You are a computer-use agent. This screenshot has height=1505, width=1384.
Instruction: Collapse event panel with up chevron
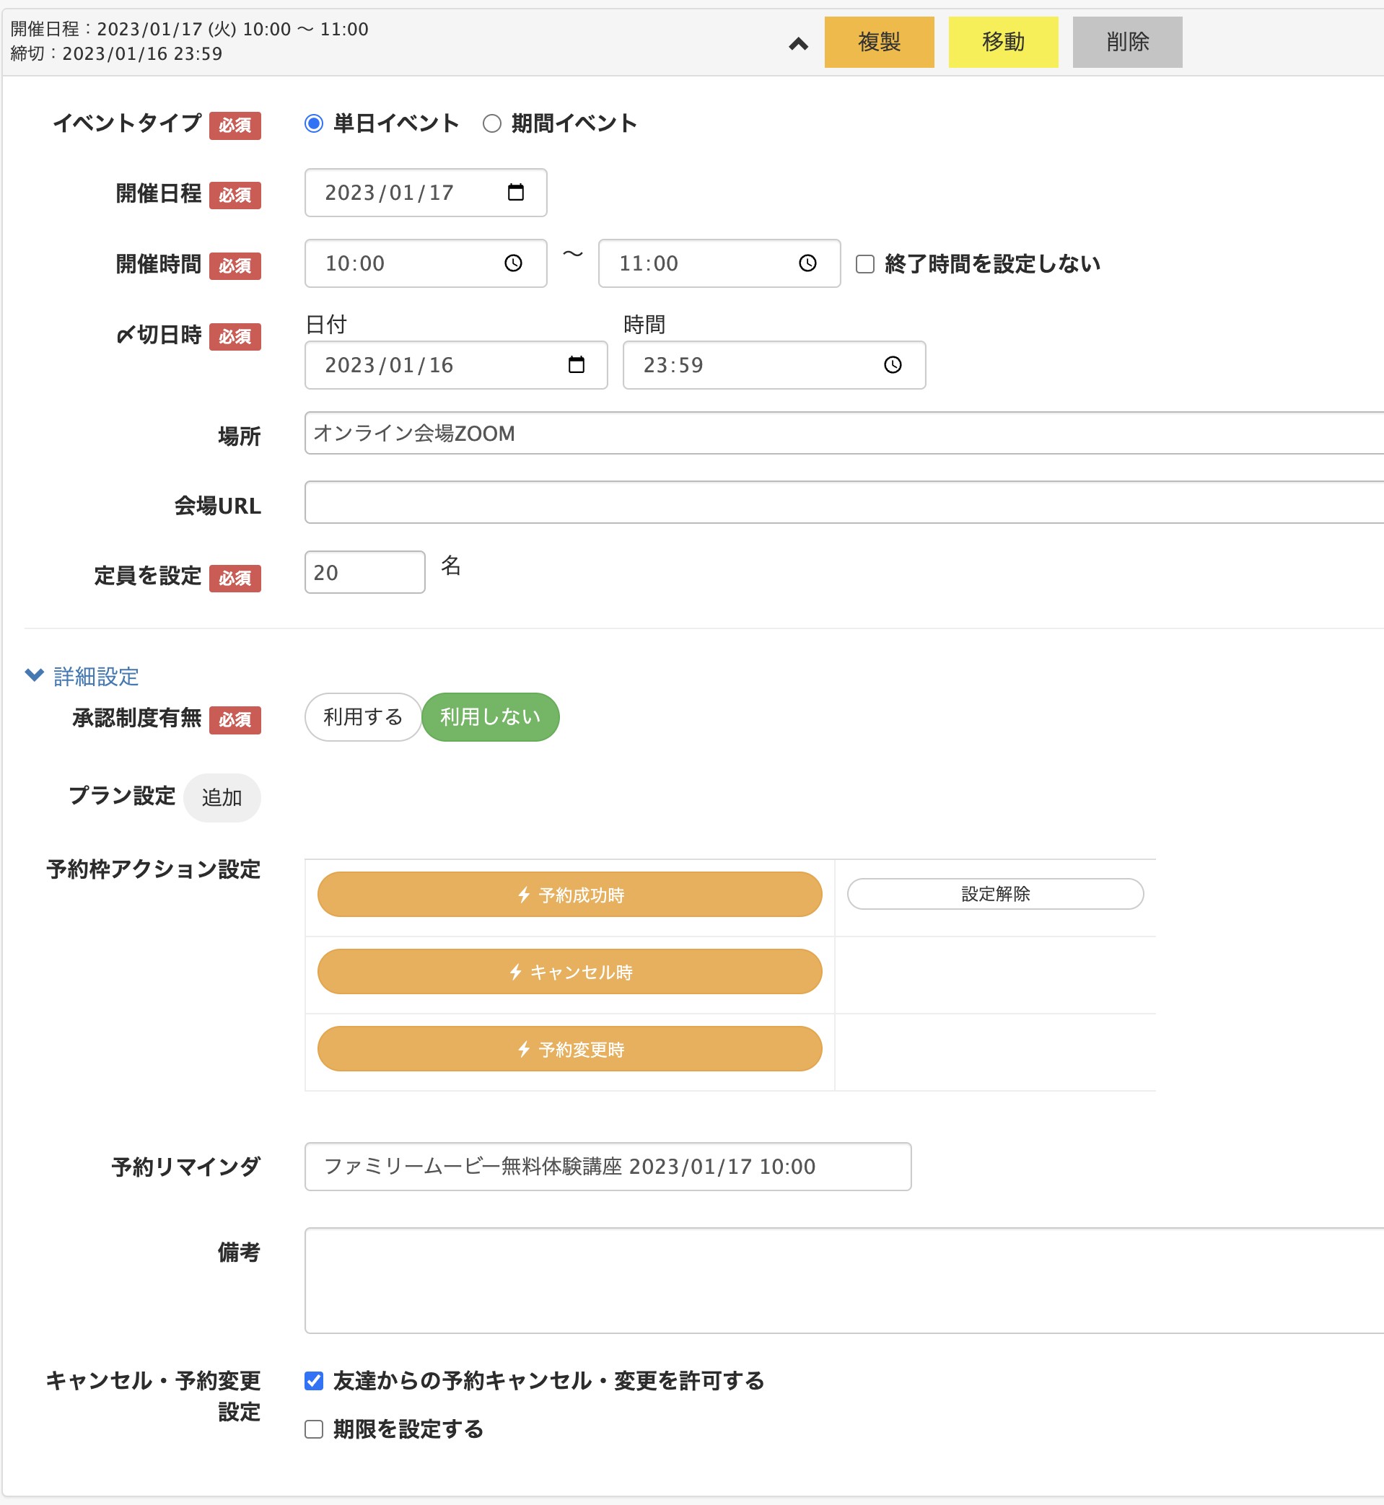tap(798, 43)
